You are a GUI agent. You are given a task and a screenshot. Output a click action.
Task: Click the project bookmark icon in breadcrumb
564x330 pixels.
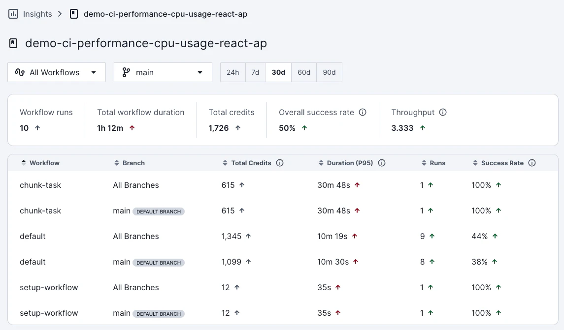click(74, 14)
